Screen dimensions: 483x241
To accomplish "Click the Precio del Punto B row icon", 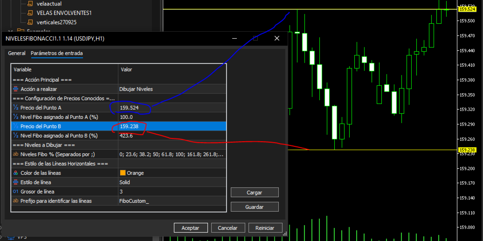I will [16, 126].
